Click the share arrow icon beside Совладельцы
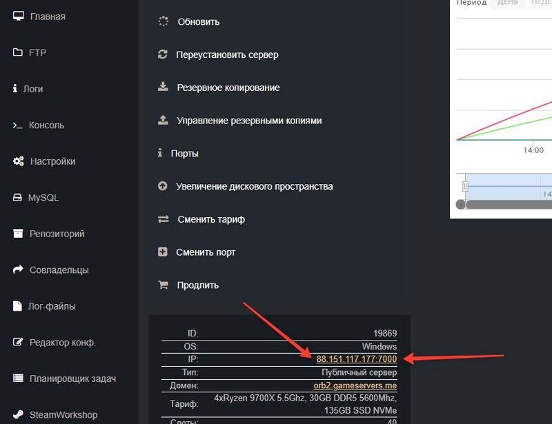552x424 pixels. [18, 270]
